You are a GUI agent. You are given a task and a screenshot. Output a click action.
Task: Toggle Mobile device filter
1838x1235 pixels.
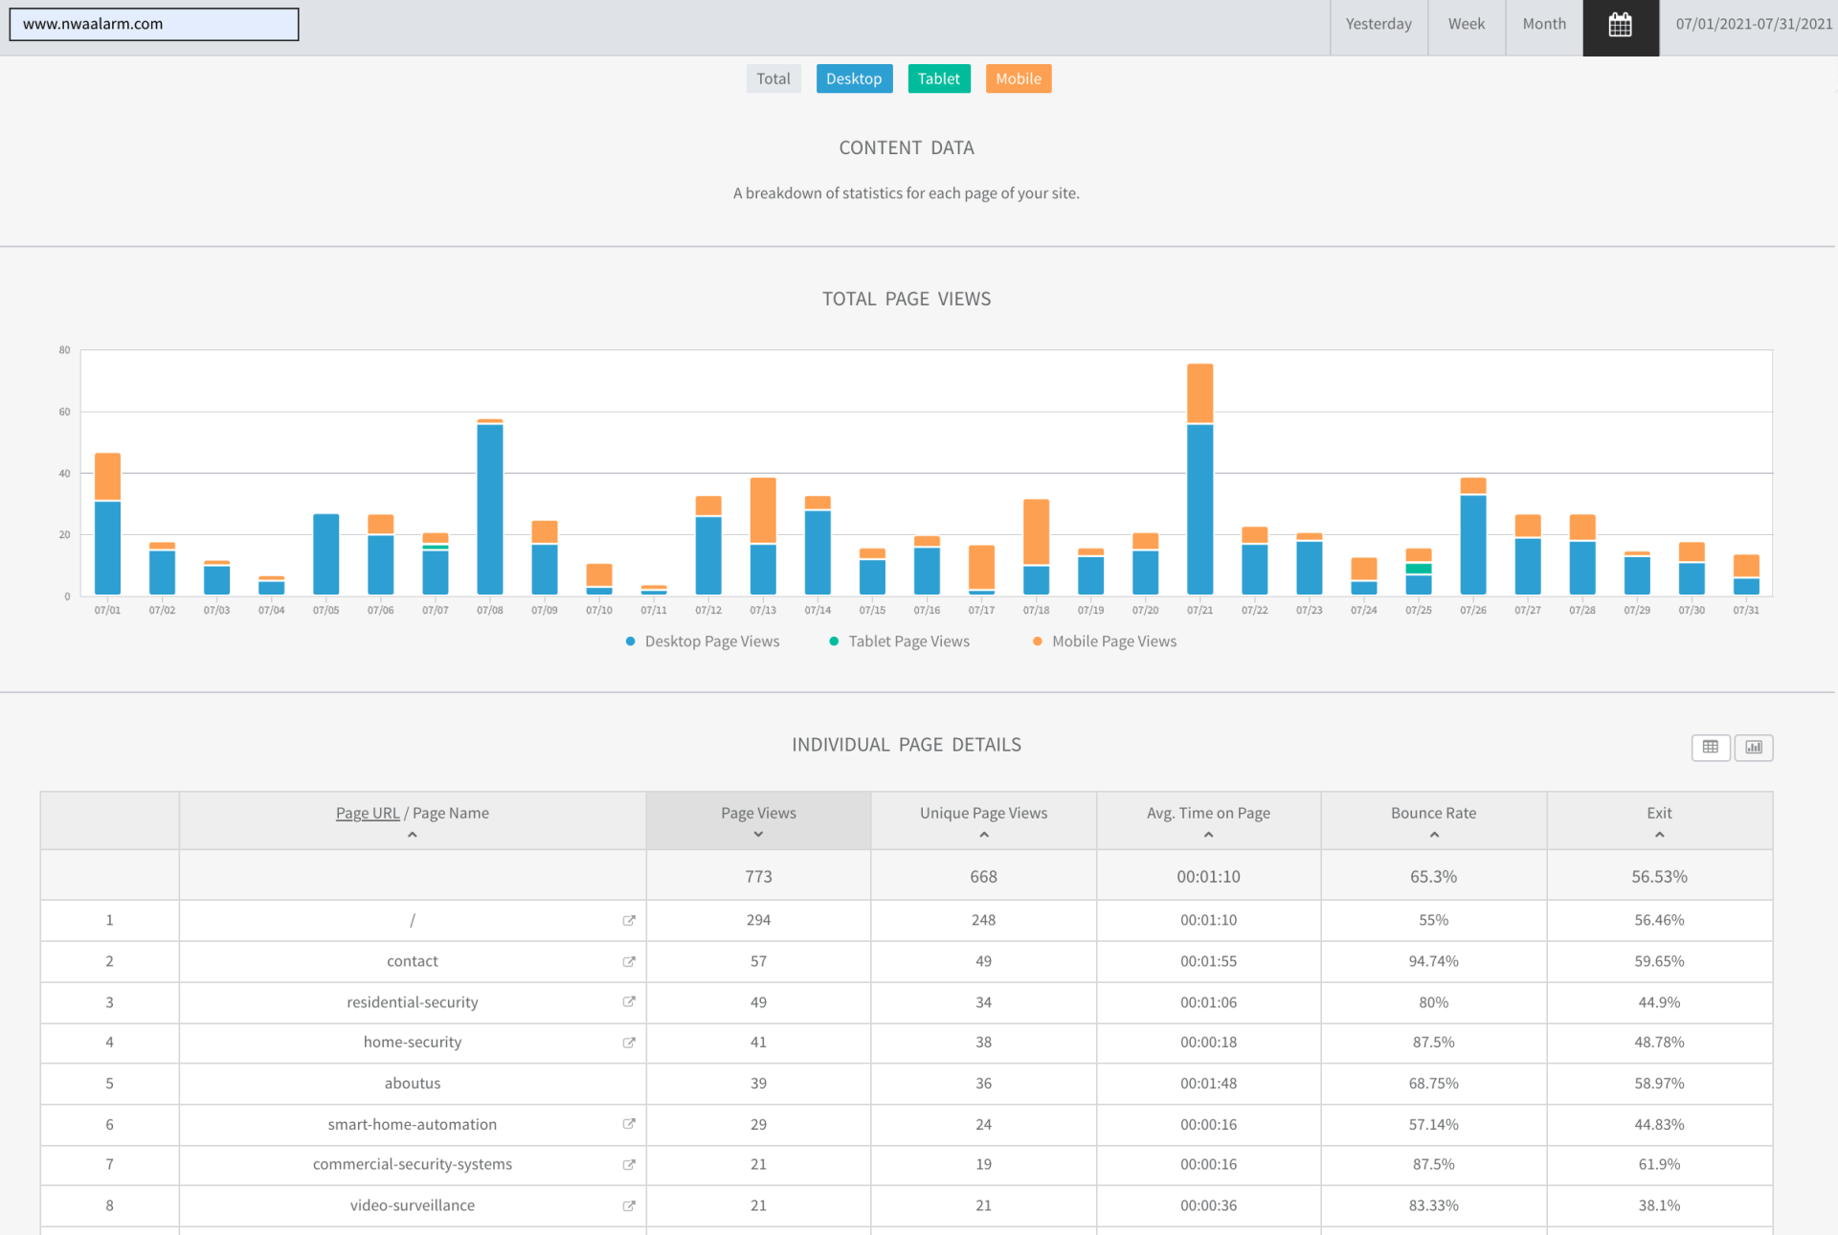(1018, 79)
